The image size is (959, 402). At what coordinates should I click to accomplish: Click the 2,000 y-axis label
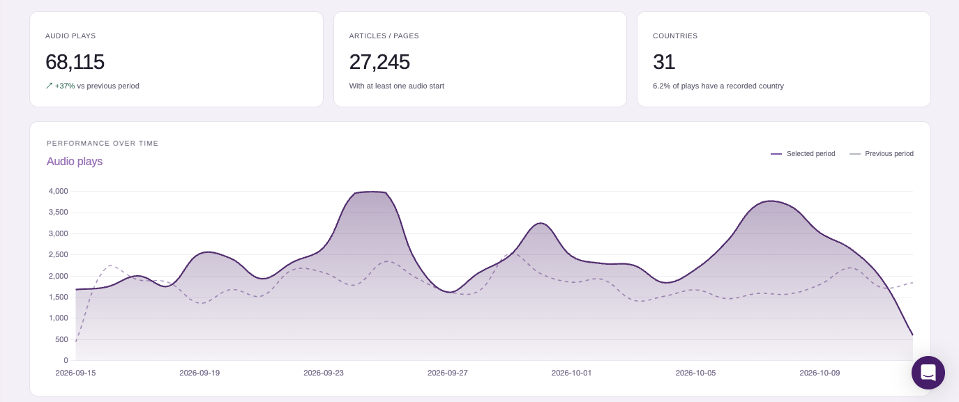(58, 276)
